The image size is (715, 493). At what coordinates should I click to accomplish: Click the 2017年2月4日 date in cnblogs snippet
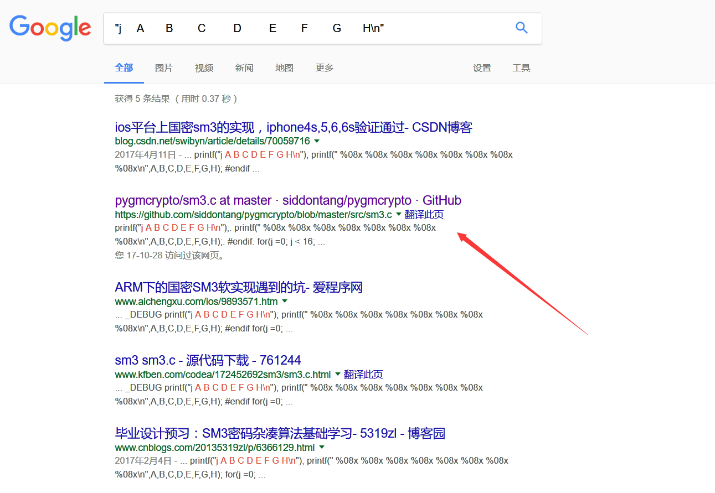(143, 460)
